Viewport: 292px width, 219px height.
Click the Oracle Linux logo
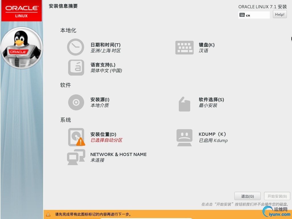22,11
